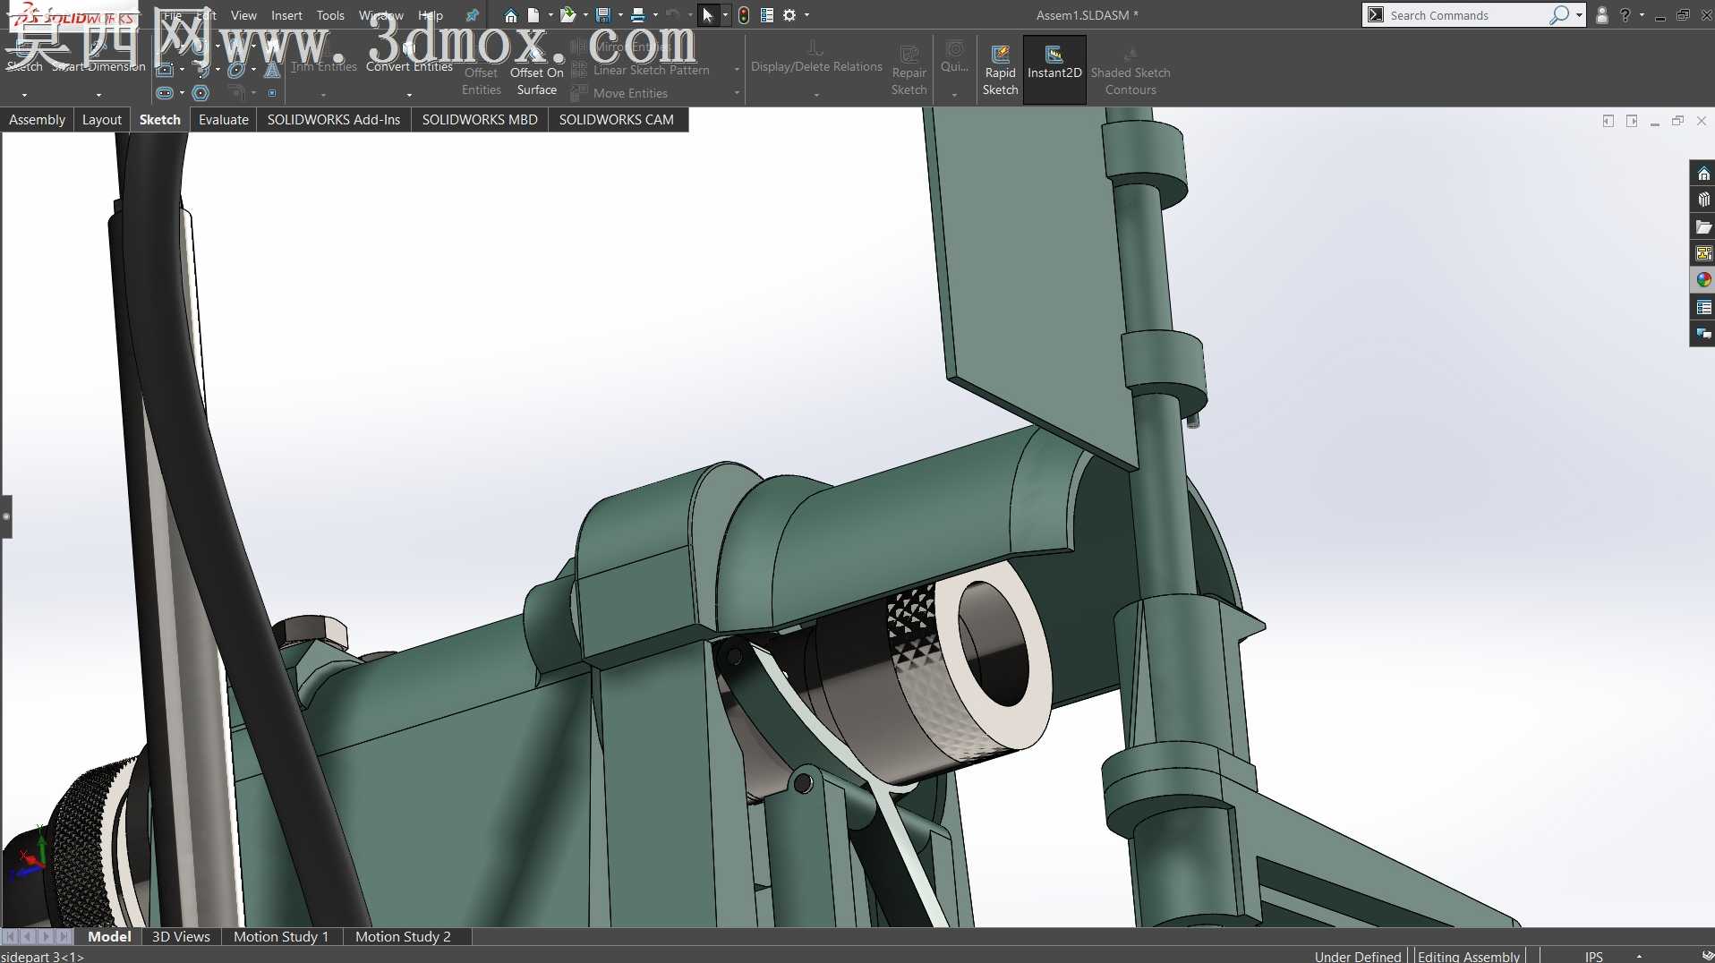Open the Insert menu
This screenshot has width=1715, height=963.
[x=286, y=15]
